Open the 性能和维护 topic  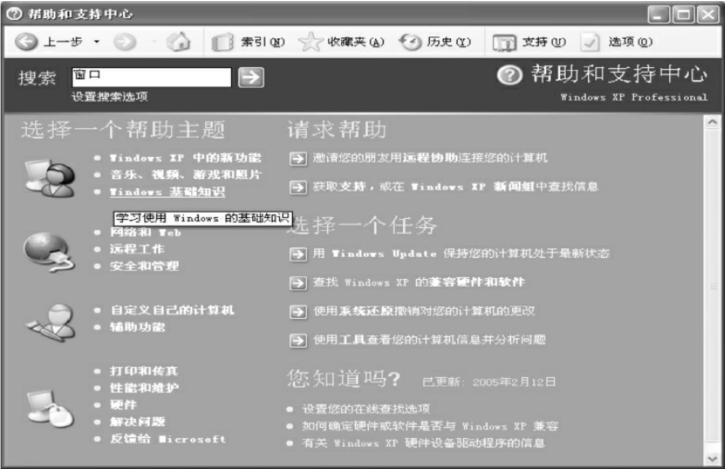[x=144, y=388]
